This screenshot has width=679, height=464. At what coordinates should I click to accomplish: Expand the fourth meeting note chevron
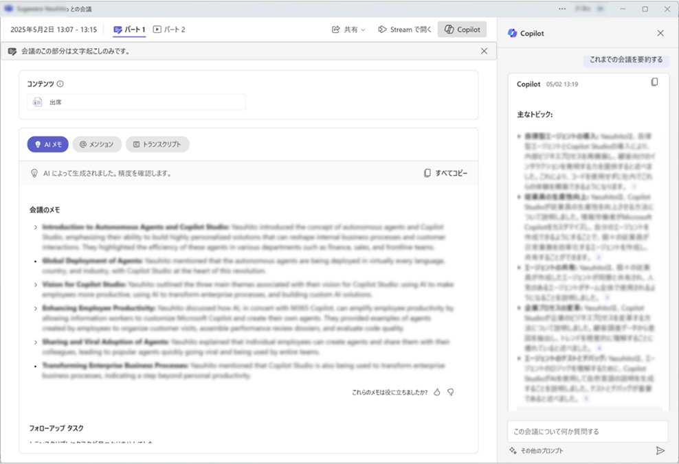(x=36, y=308)
